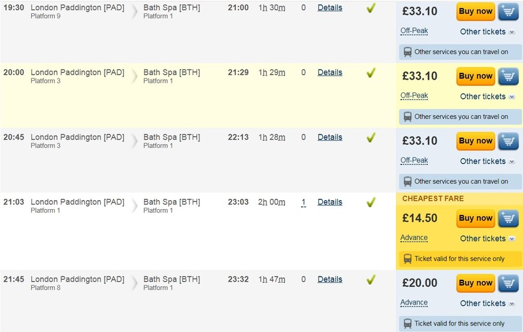523x332 pixels.
Task: Click bus icon on cheapest fare row
Action: coord(407,259)
